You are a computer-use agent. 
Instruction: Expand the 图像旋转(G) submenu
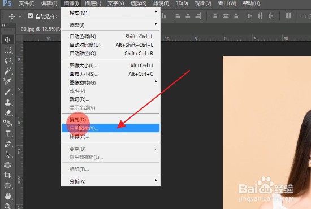(x=111, y=82)
